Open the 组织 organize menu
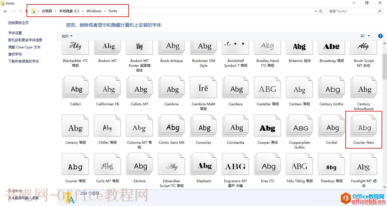This screenshot has width=387, height=206. click(67, 36)
